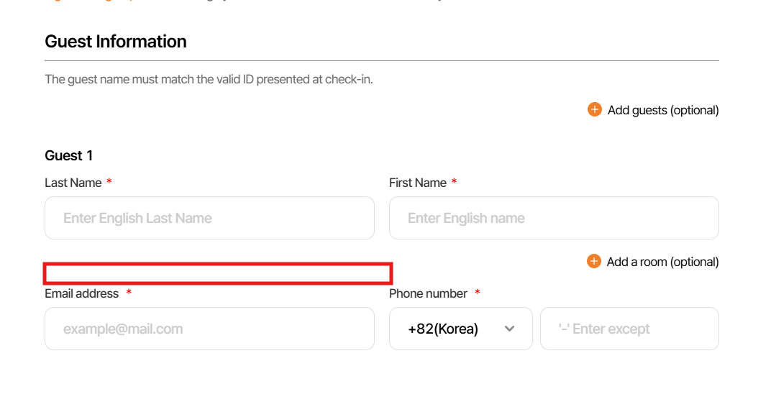Click the 'Guest Information' section heading

[x=116, y=42]
